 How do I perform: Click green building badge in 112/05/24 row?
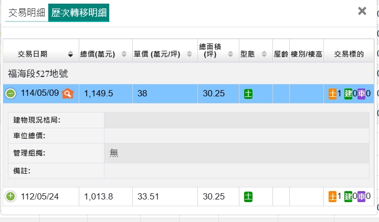(x=348, y=196)
